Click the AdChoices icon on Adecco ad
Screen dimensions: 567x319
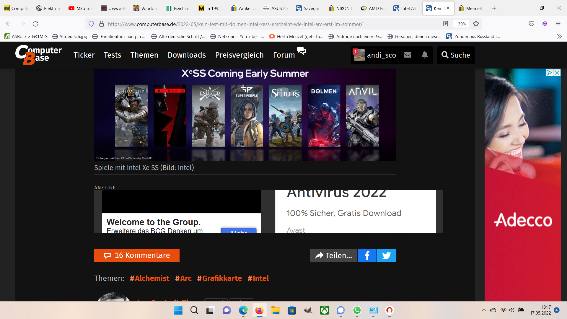[x=549, y=73]
